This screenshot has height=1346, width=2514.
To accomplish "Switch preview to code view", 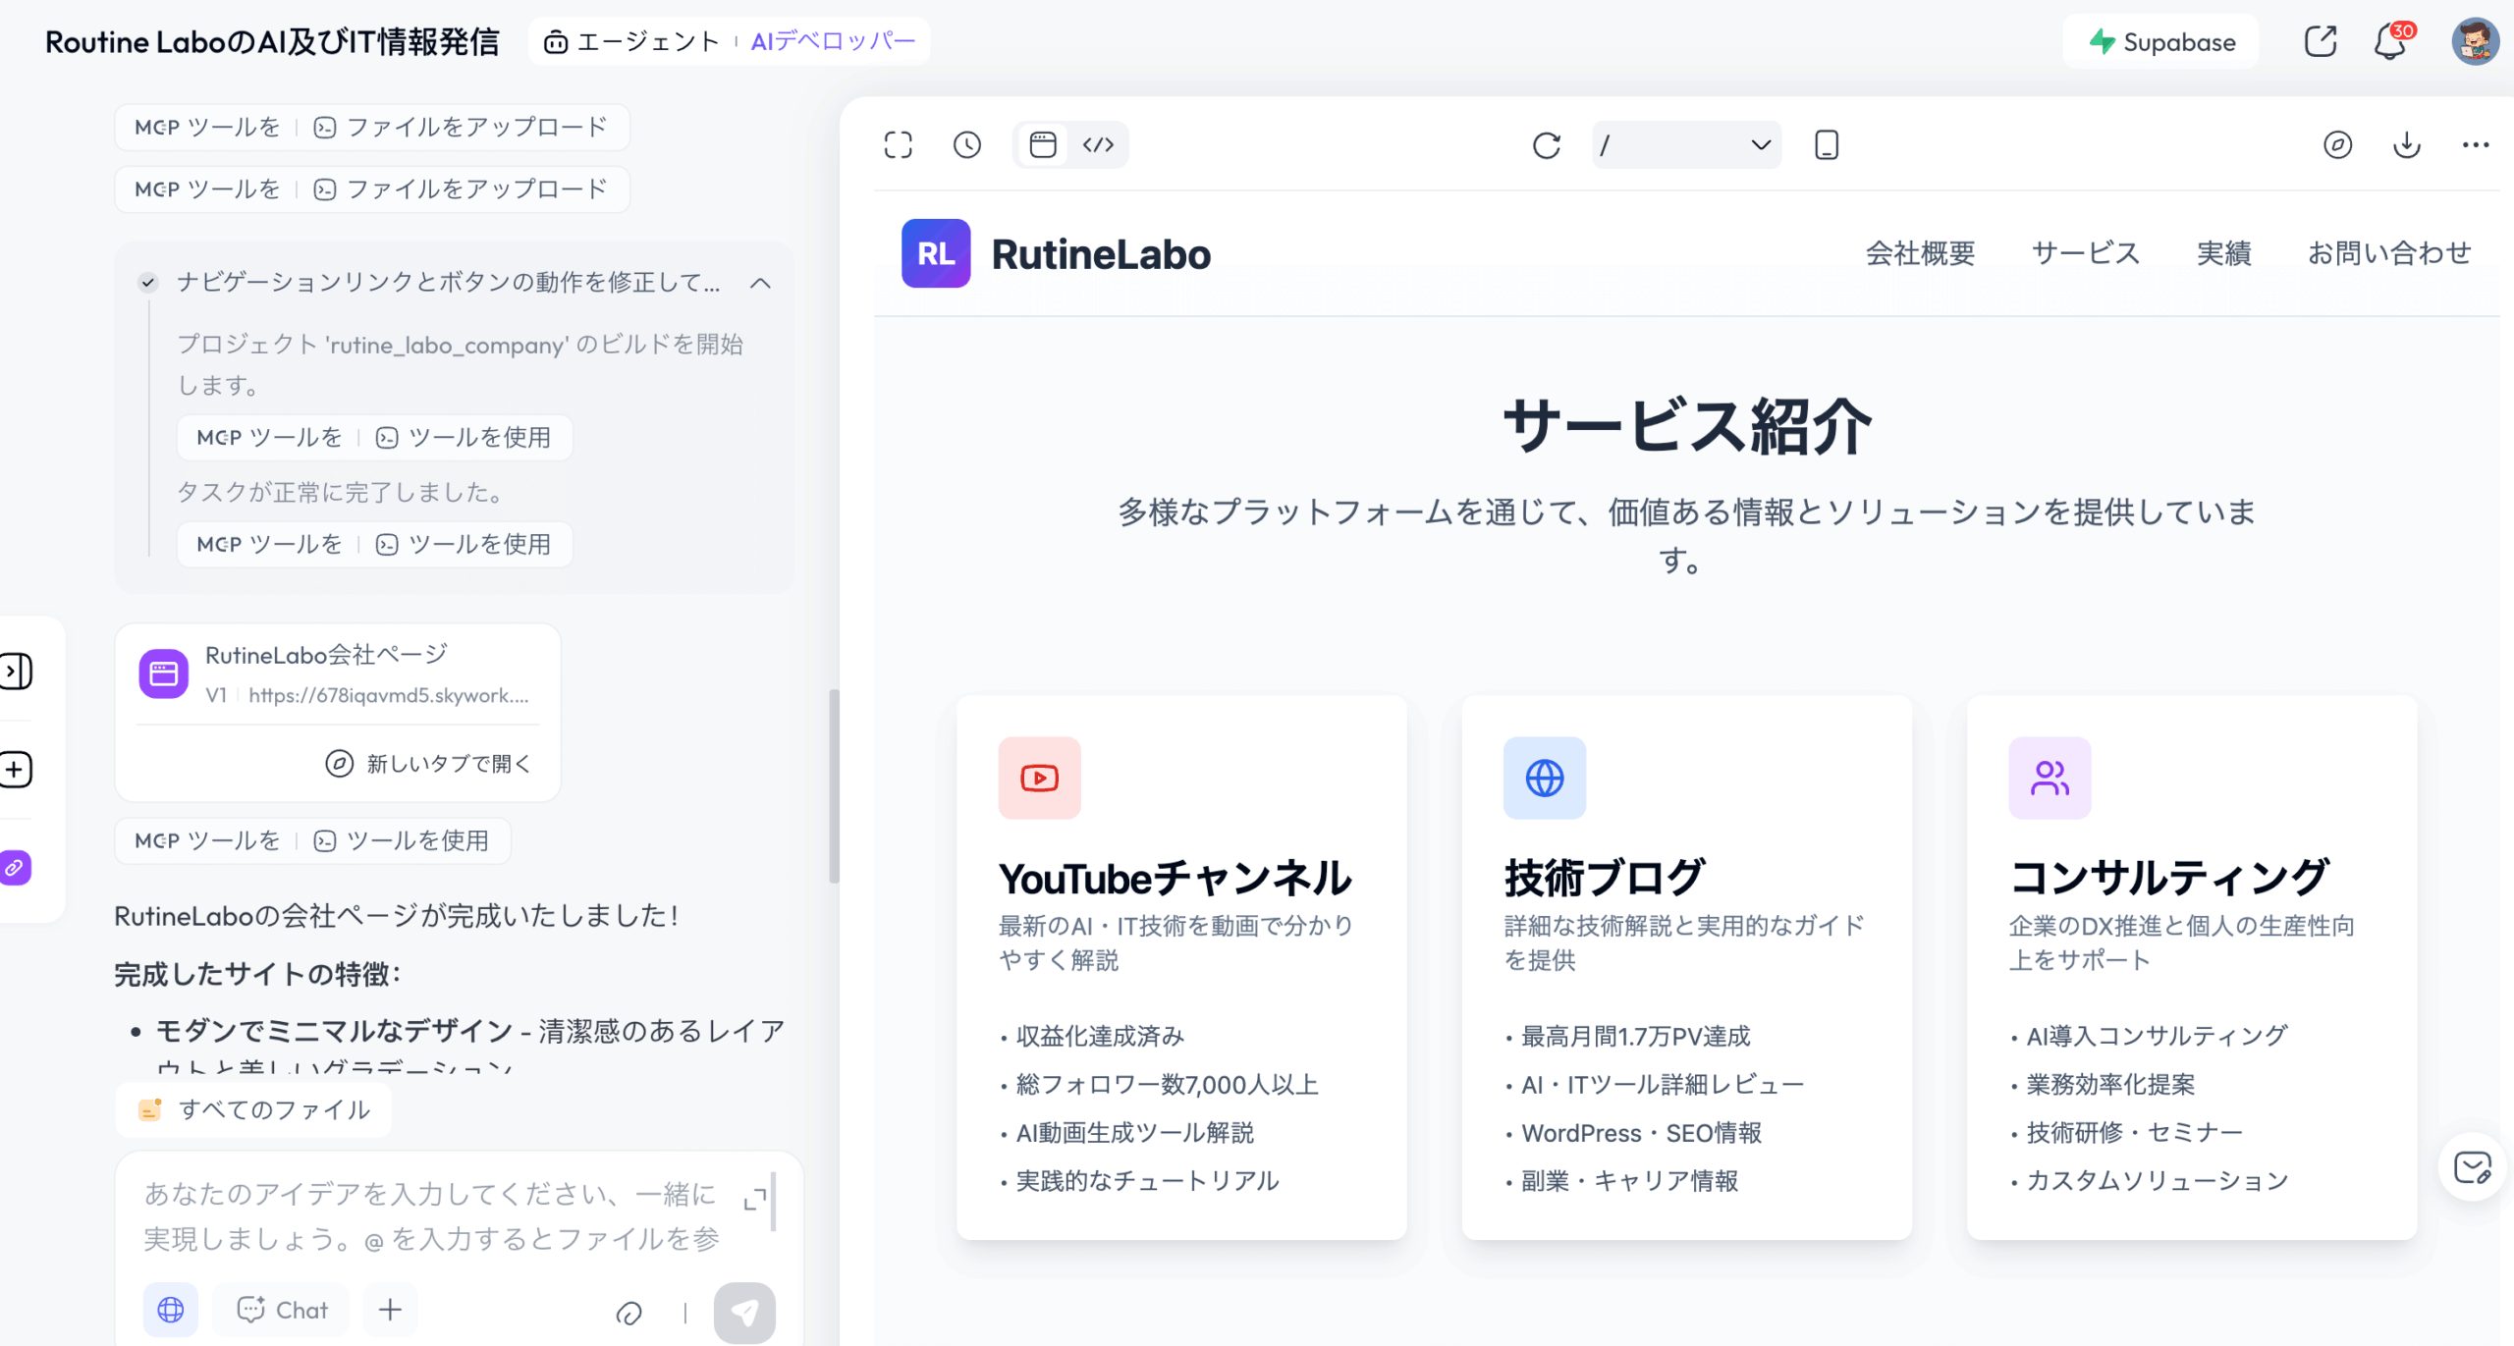I will tap(1099, 144).
